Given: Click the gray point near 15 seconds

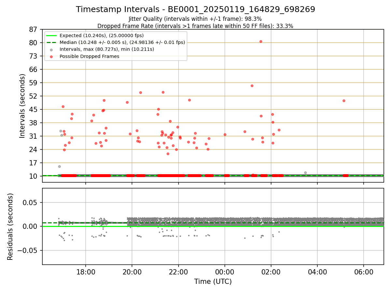Looking at the screenshot, I should [59, 166].
